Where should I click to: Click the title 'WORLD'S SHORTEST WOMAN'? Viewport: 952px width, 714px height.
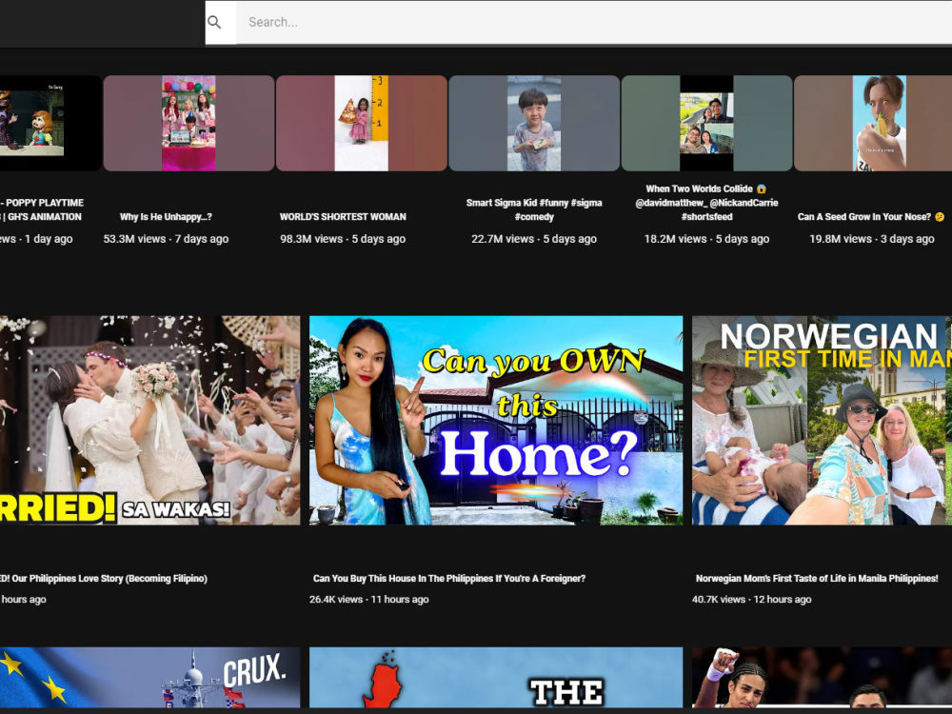(x=343, y=217)
